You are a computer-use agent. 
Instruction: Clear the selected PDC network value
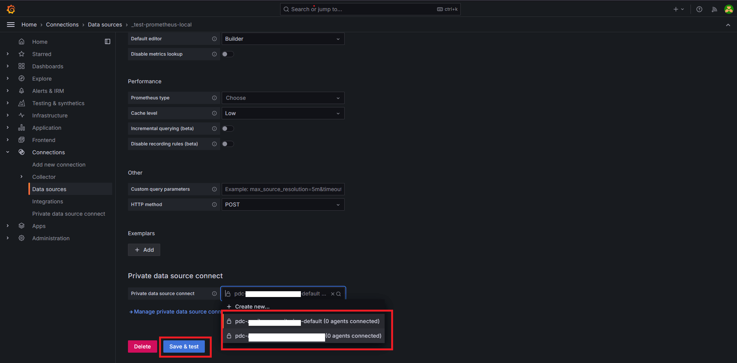333,294
